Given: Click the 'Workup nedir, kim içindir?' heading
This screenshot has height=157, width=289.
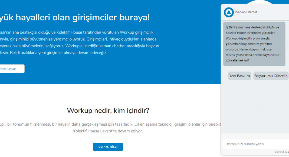Looking at the screenshot, I should [108, 110].
